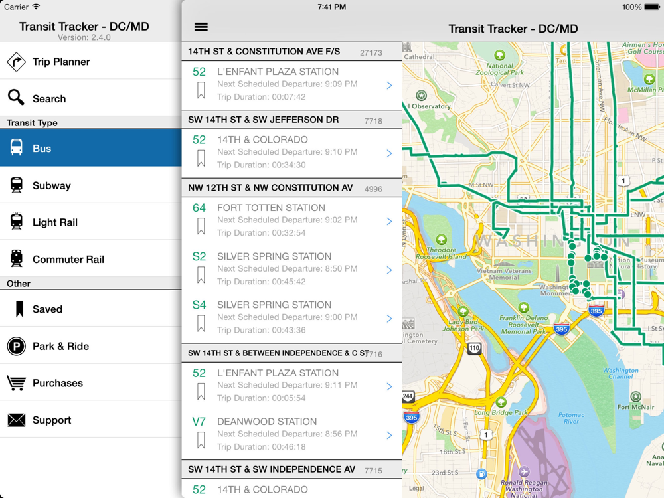Viewport: 664px width, 498px height.
Task: Select Bus transit type
Action: 90,148
